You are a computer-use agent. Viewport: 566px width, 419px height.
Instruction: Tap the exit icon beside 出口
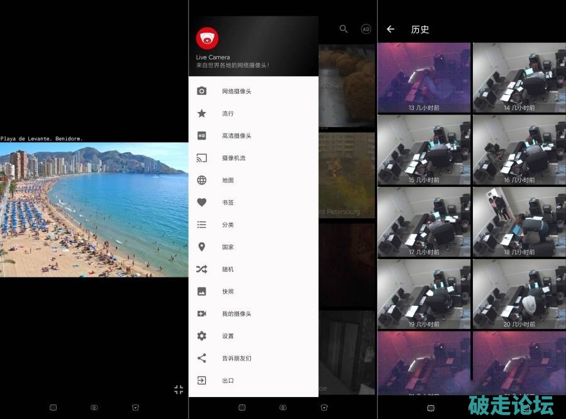point(201,381)
